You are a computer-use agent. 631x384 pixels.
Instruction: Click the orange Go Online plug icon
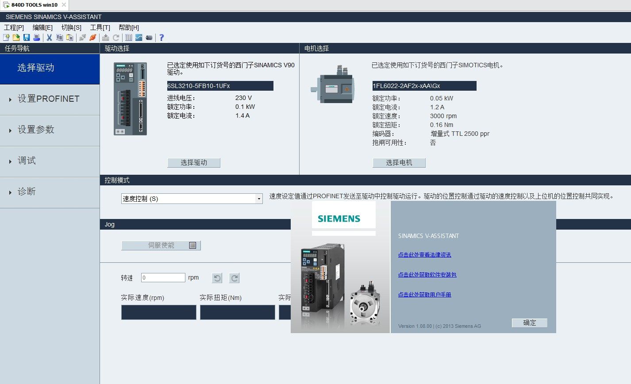click(x=92, y=38)
